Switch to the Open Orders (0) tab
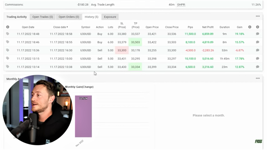The image size is (267, 150). click(69, 17)
